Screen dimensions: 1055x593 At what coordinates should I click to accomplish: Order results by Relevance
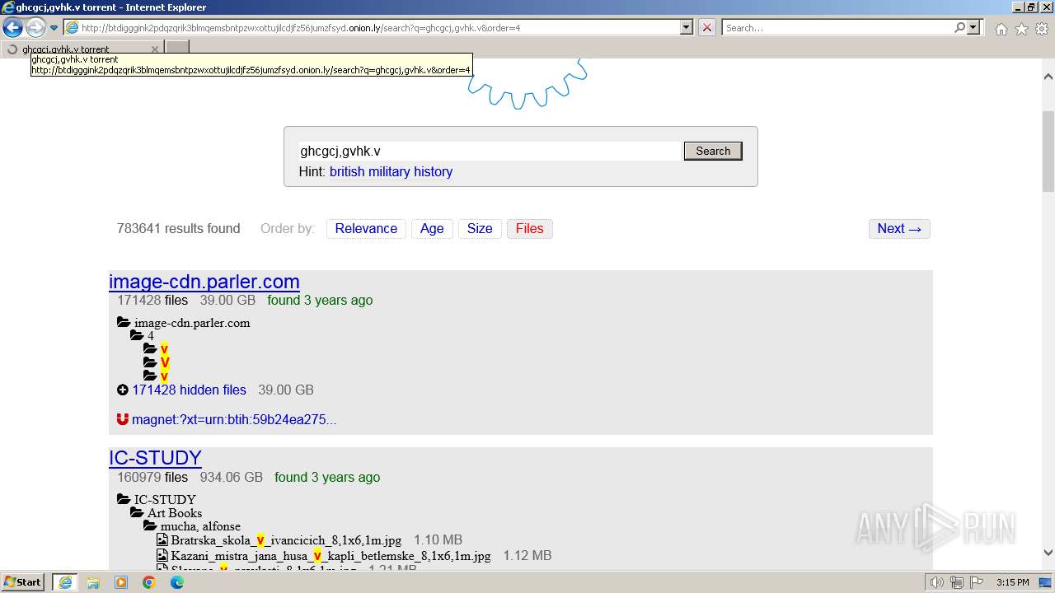pyautogui.click(x=366, y=229)
